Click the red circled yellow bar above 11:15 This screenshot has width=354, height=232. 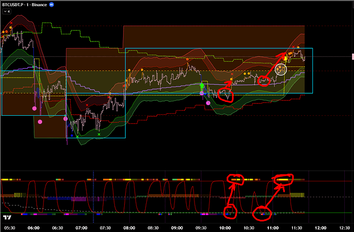pyautogui.click(x=284, y=179)
